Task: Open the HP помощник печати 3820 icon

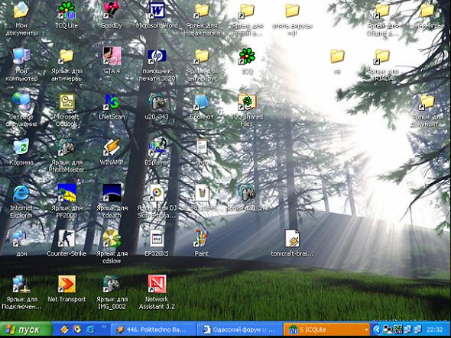Action: coord(157,56)
